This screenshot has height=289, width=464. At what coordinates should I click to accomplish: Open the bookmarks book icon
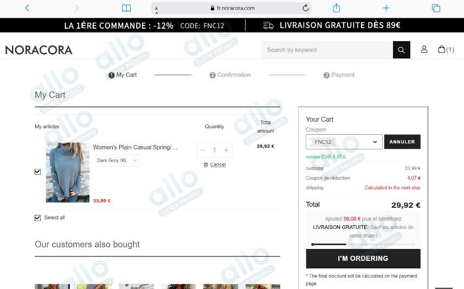coord(126,8)
